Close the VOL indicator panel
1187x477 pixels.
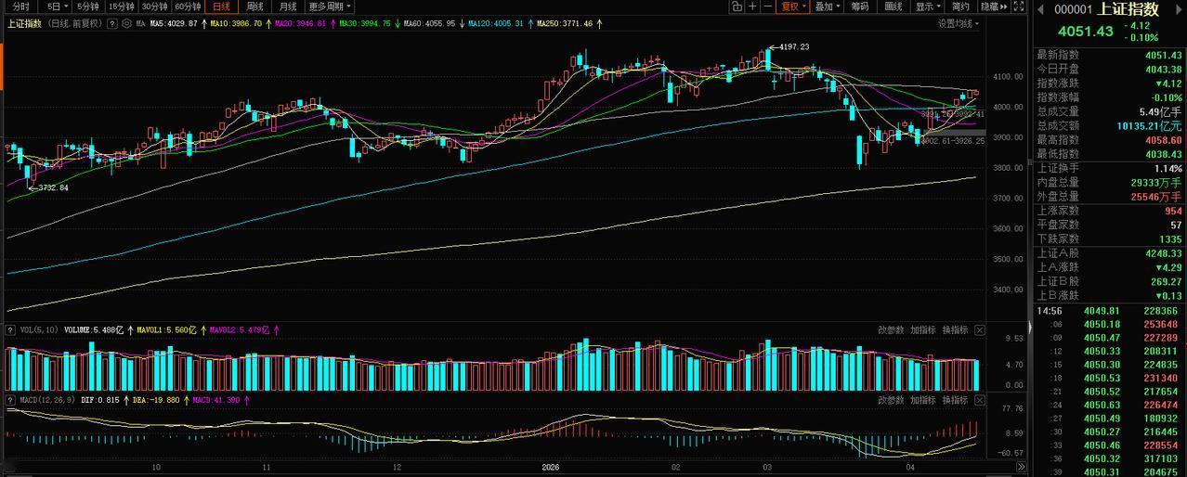coord(979,329)
